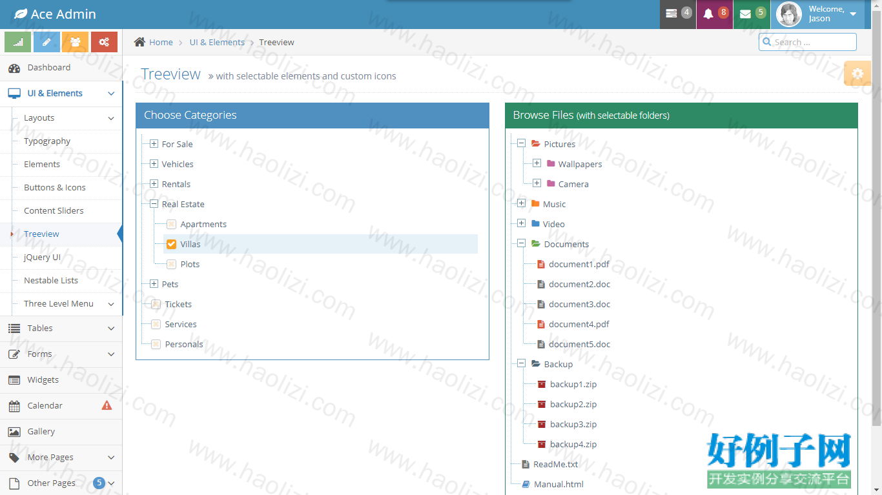882x495 pixels.
Task: Check the Plots checkbox
Action: pos(171,264)
